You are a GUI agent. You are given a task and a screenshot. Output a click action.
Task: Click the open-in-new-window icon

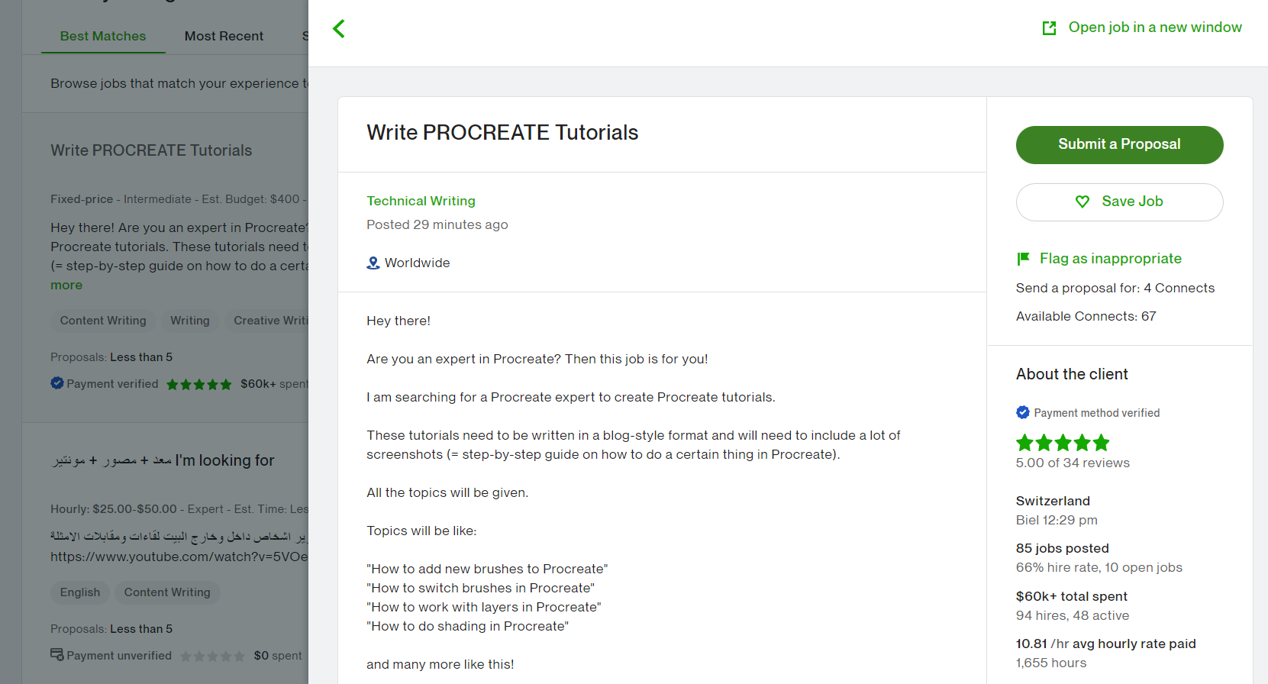point(1050,28)
